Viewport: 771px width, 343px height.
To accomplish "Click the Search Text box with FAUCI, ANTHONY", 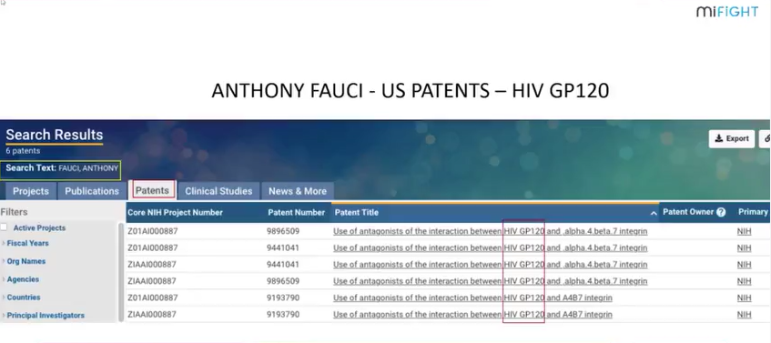I will point(60,168).
